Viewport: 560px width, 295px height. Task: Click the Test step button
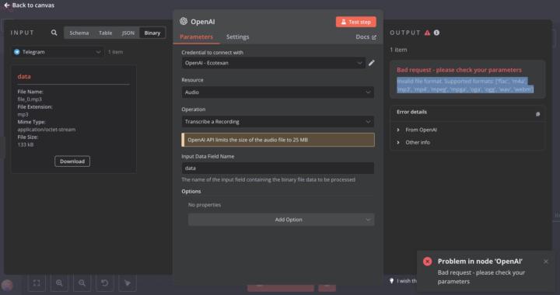tap(355, 22)
